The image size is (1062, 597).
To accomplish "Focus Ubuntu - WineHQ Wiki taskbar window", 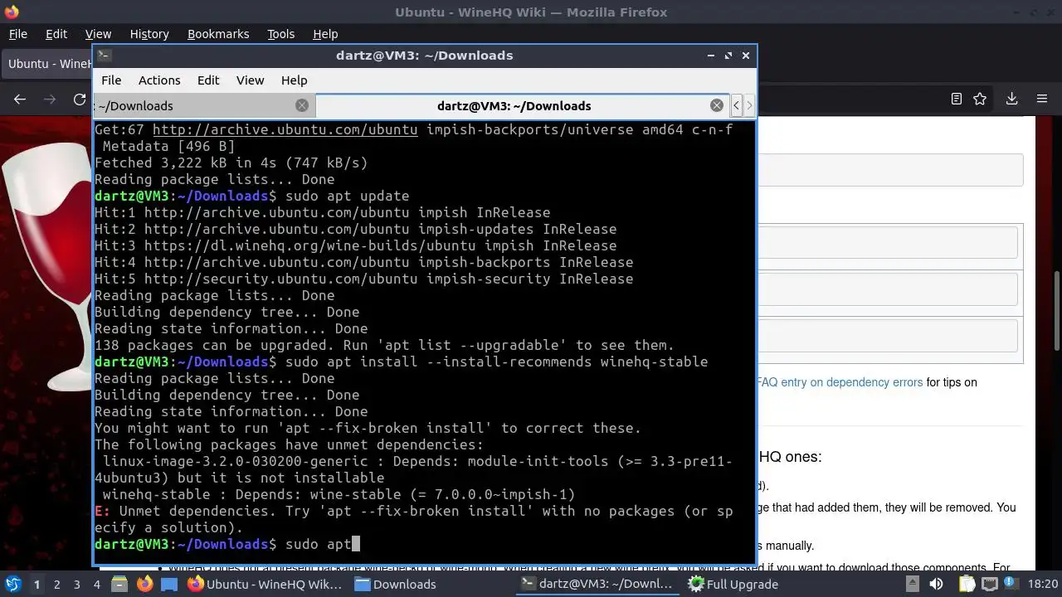I will pos(265,584).
